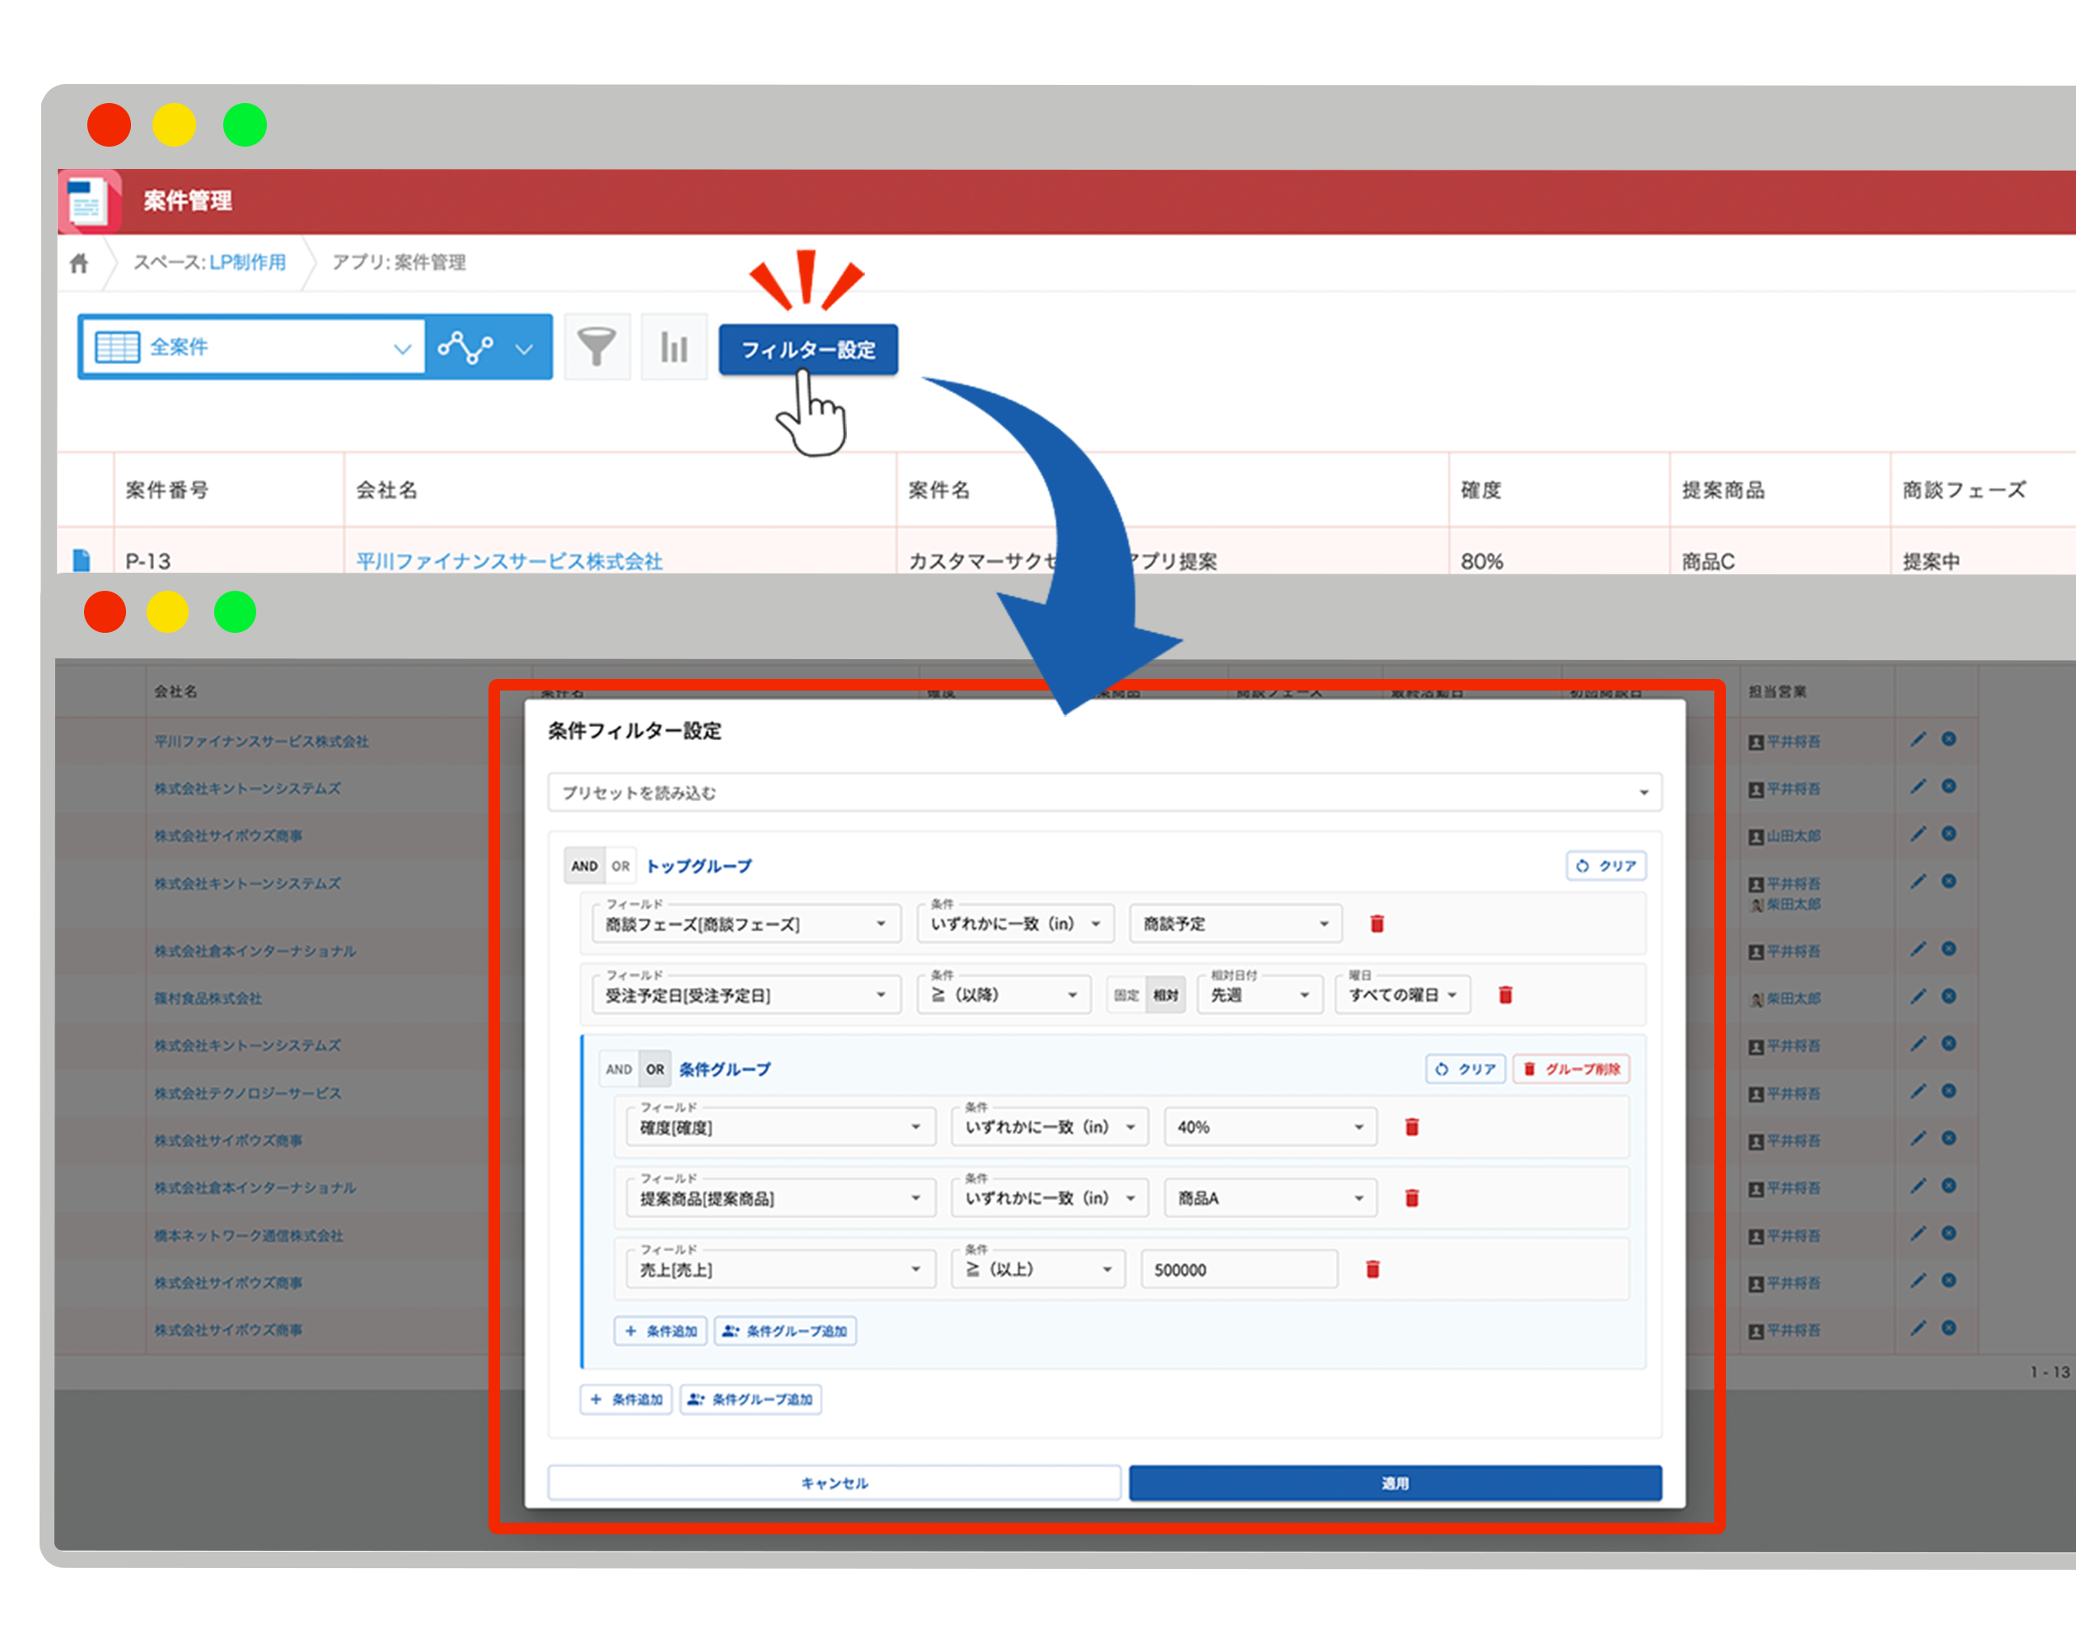Delete the 売上 condition row
This screenshot has width=2076, height=1648.
[x=1373, y=1270]
